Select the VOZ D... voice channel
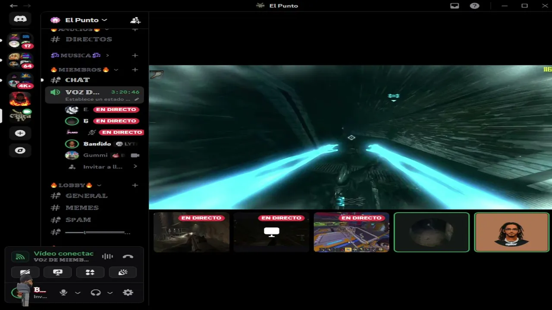 tap(94, 95)
